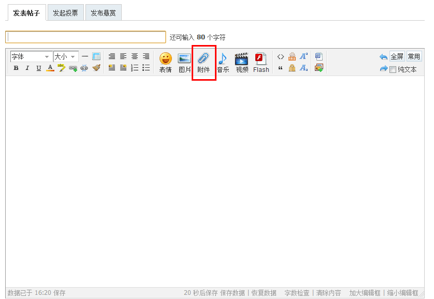Insert an emoticon with the 表情 icon

click(165, 62)
